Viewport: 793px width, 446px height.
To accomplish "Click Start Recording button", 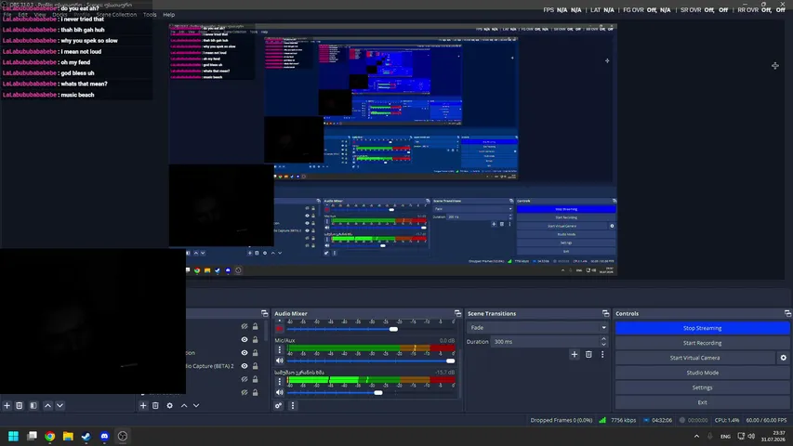I will [x=702, y=343].
